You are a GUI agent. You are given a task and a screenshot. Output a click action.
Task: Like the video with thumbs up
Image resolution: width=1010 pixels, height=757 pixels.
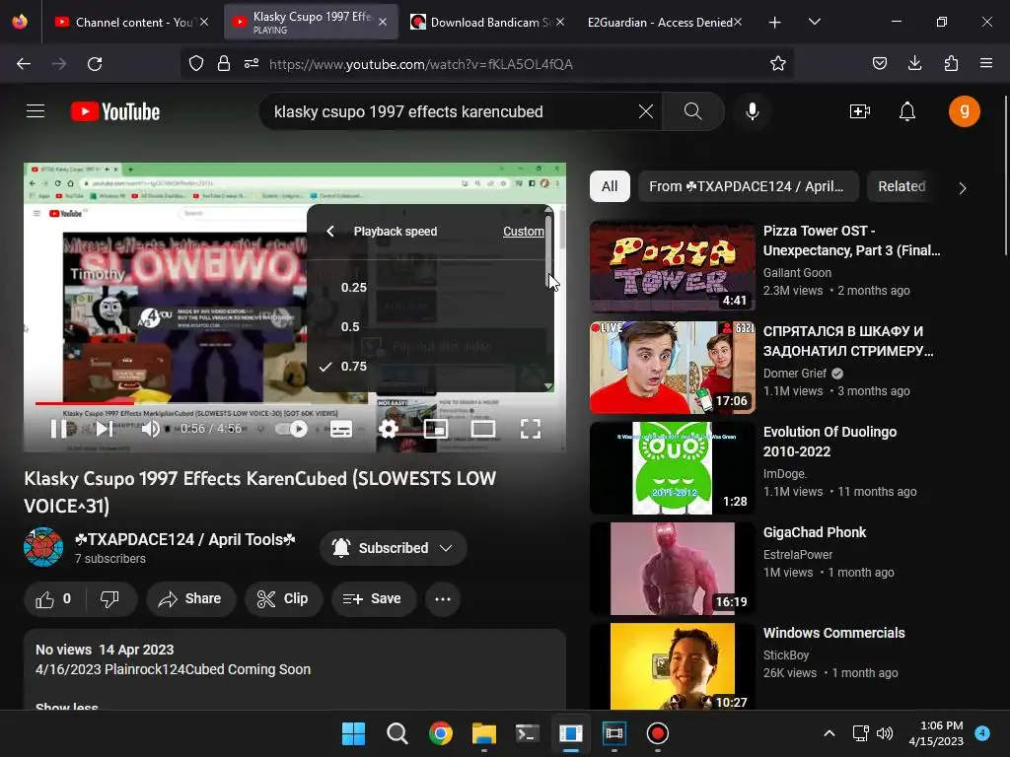tap(54, 599)
